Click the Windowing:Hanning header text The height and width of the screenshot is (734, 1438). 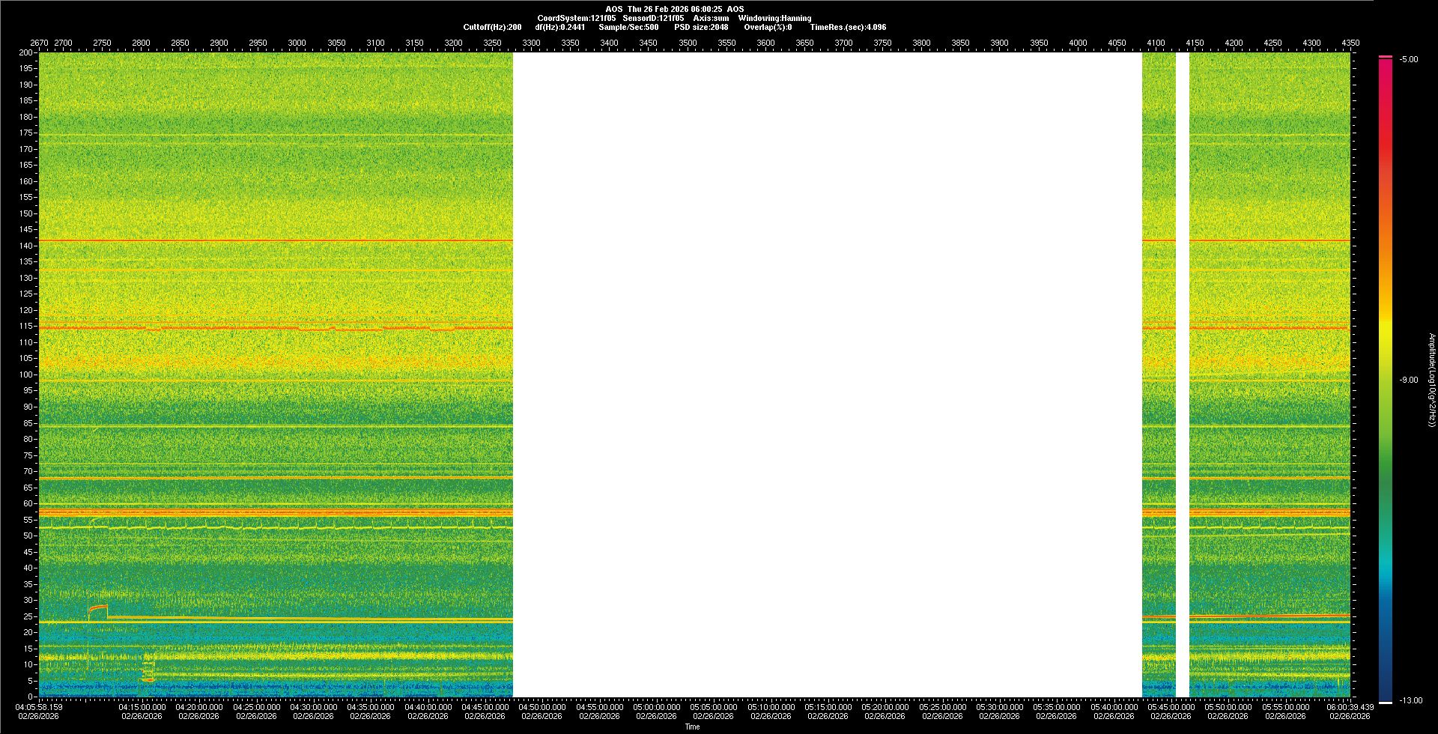tap(774, 18)
